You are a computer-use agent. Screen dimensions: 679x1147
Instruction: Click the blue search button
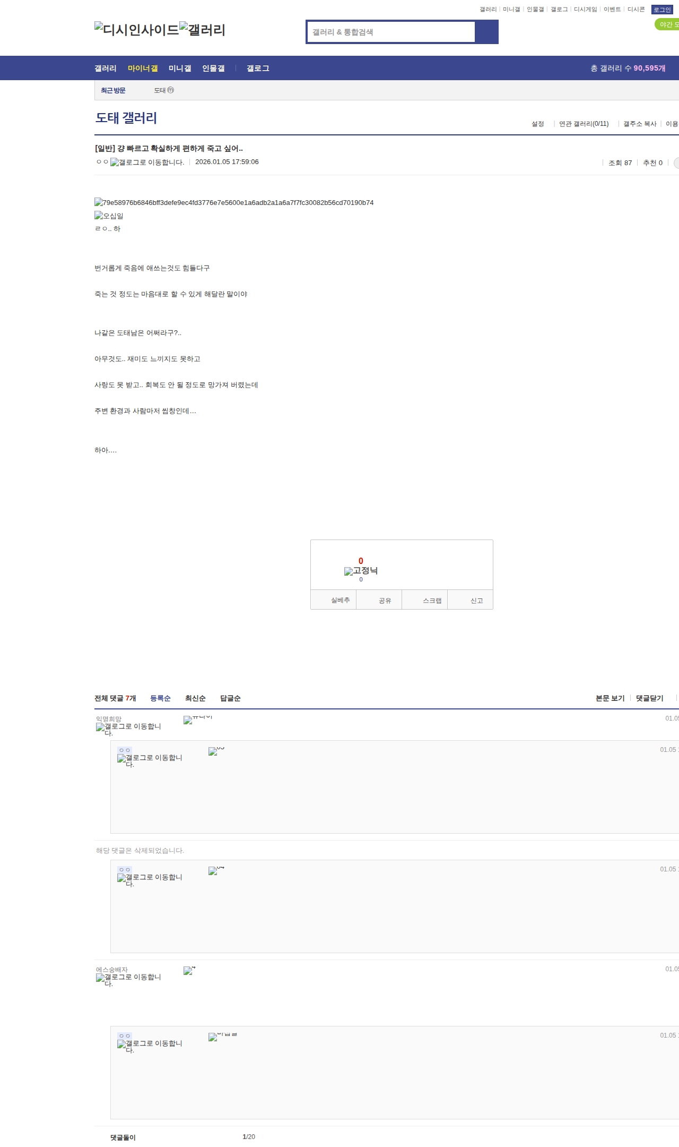(x=486, y=32)
